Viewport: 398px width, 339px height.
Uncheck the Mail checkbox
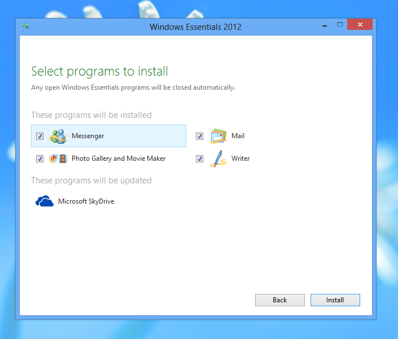point(199,136)
